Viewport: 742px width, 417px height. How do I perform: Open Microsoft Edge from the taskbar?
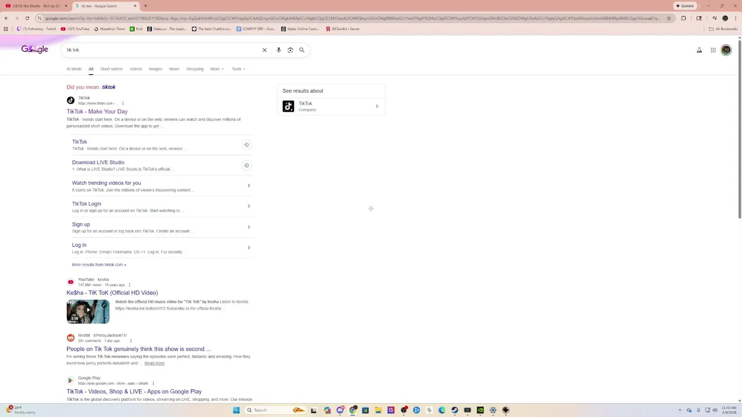click(x=442, y=410)
